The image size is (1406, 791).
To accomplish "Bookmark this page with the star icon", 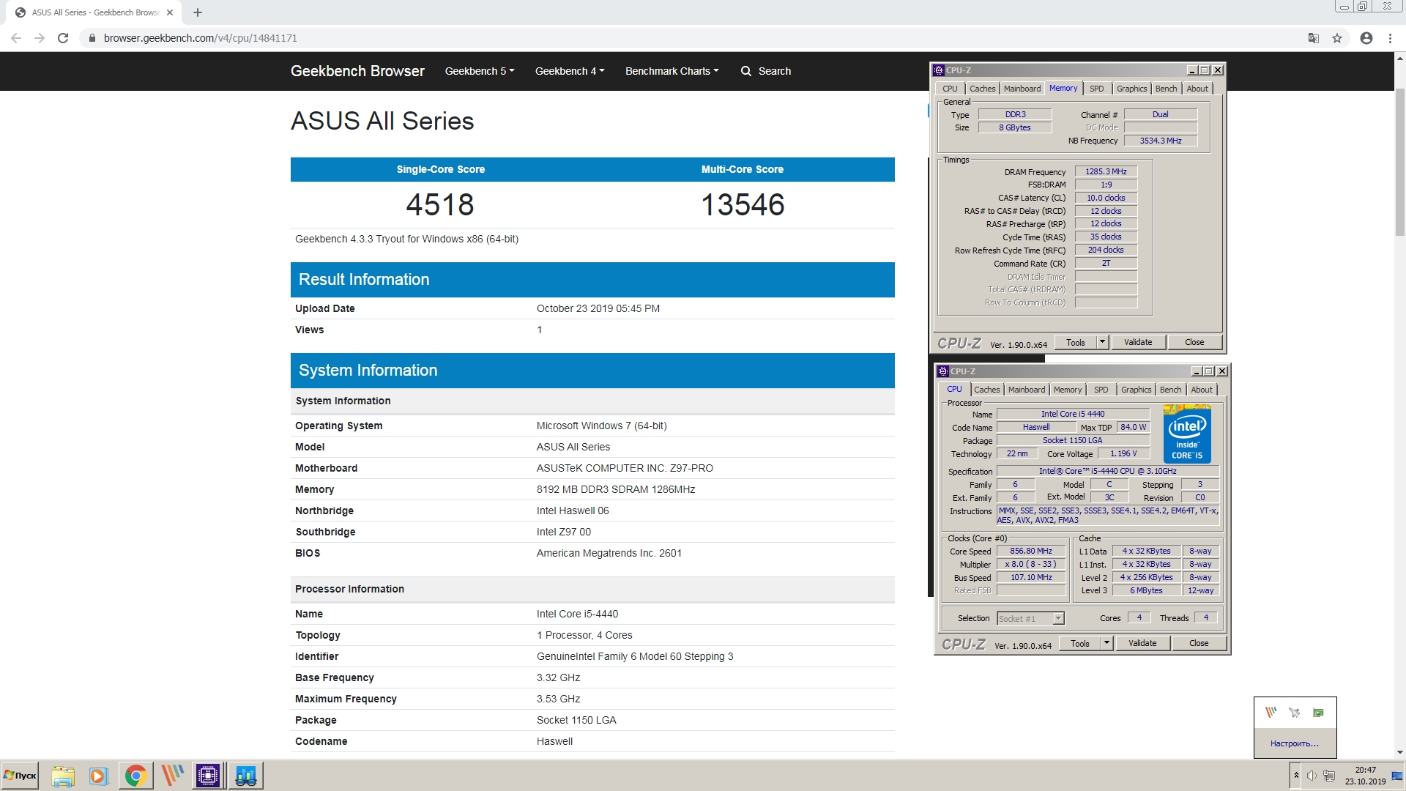I will (1337, 38).
